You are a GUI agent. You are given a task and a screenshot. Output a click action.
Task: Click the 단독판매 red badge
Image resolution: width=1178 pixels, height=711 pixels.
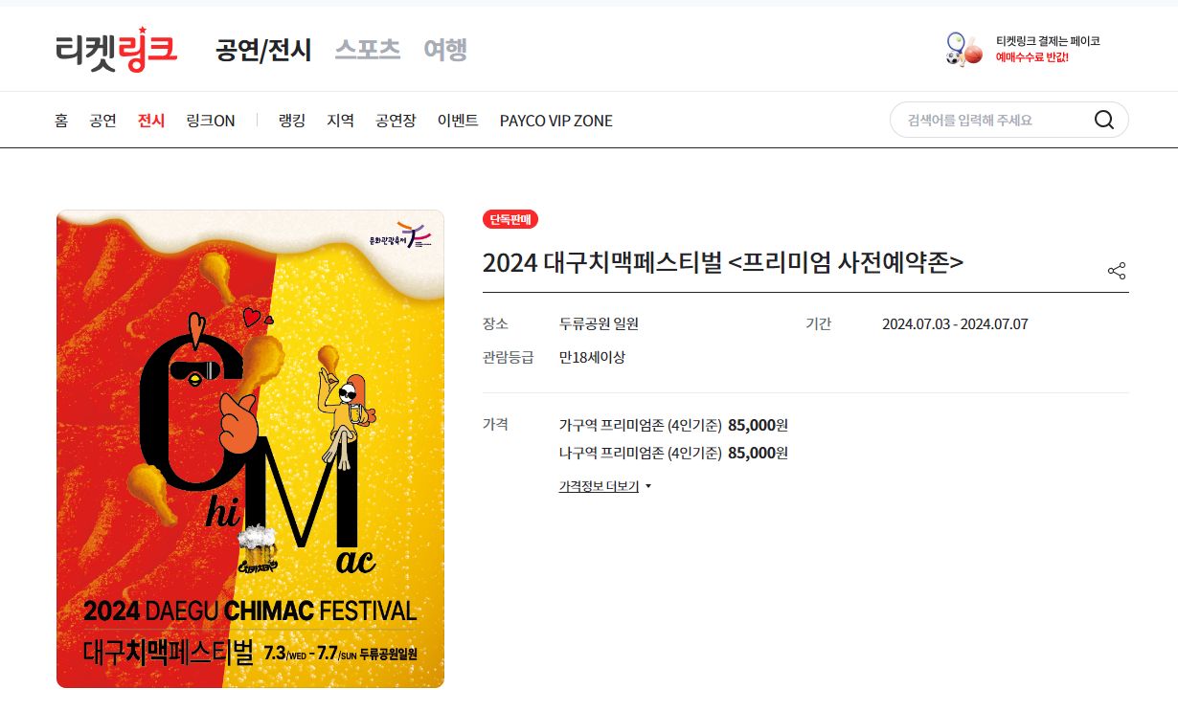(510, 219)
